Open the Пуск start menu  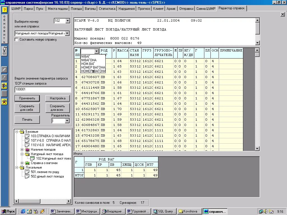(8, 212)
